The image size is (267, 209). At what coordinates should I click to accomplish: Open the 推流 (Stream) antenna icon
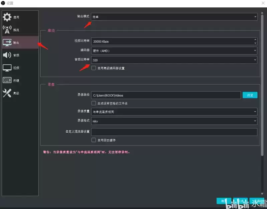tap(7, 30)
